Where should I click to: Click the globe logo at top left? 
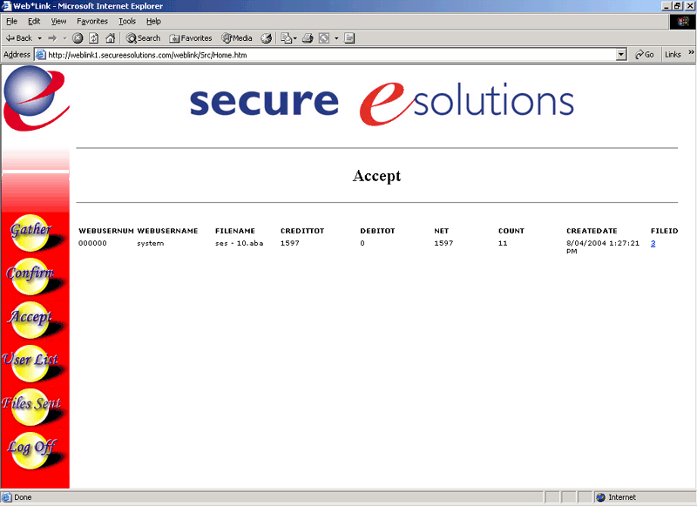point(35,98)
